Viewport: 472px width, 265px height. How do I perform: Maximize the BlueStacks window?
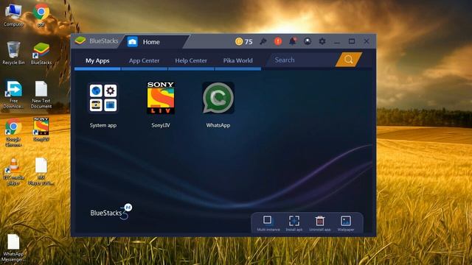tap(352, 41)
